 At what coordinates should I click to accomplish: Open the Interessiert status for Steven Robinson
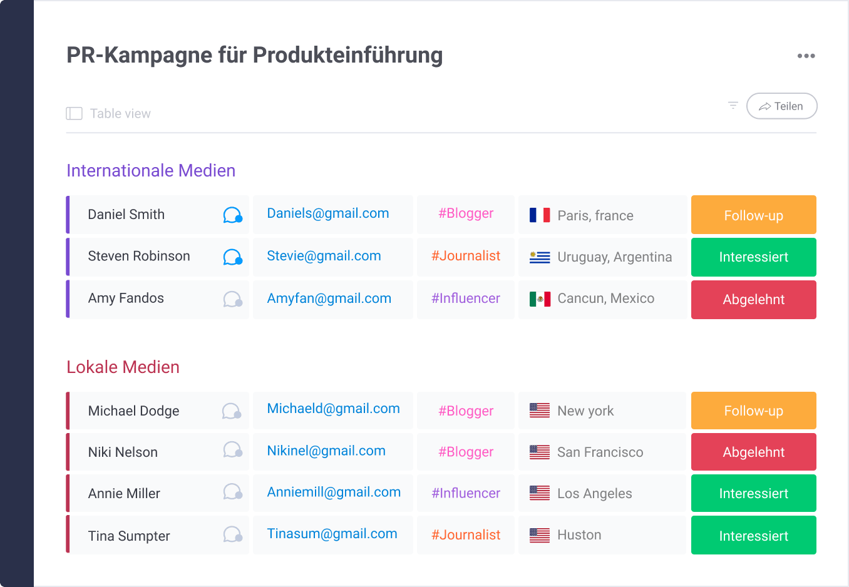(x=753, y=257)
